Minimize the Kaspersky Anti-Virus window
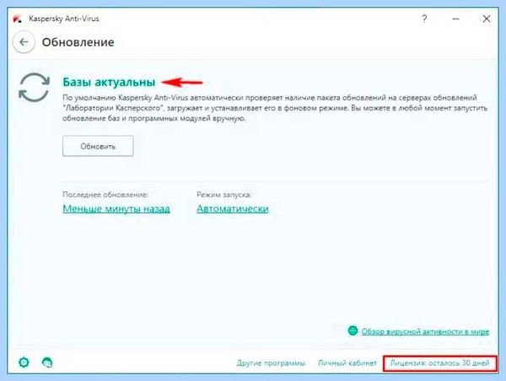The image size is (506, 381). (x=455, y=19)
